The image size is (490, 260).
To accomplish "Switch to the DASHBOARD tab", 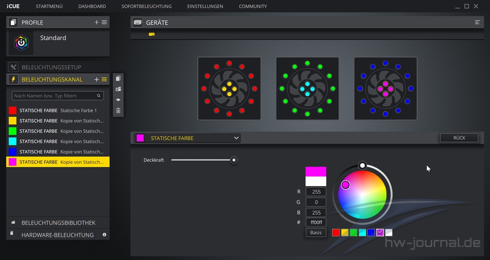I will (92, 7).
